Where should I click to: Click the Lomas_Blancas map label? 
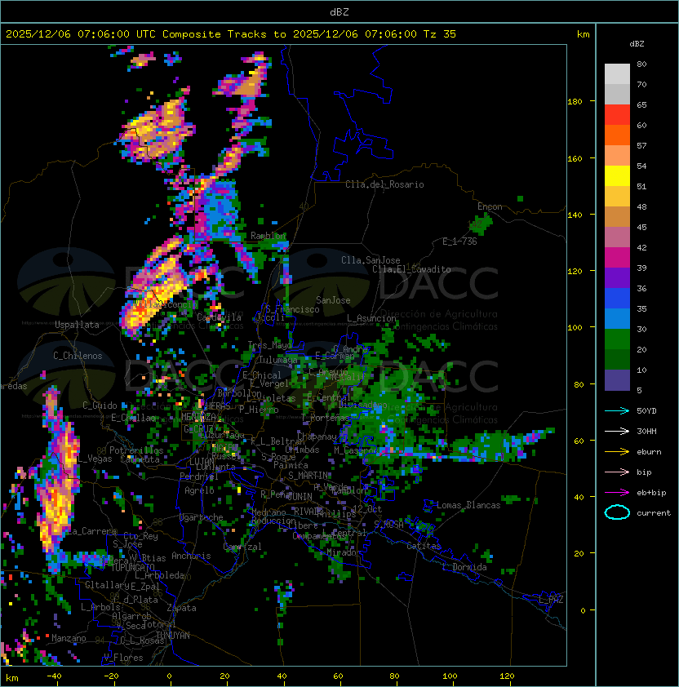(x=468, y=505)
